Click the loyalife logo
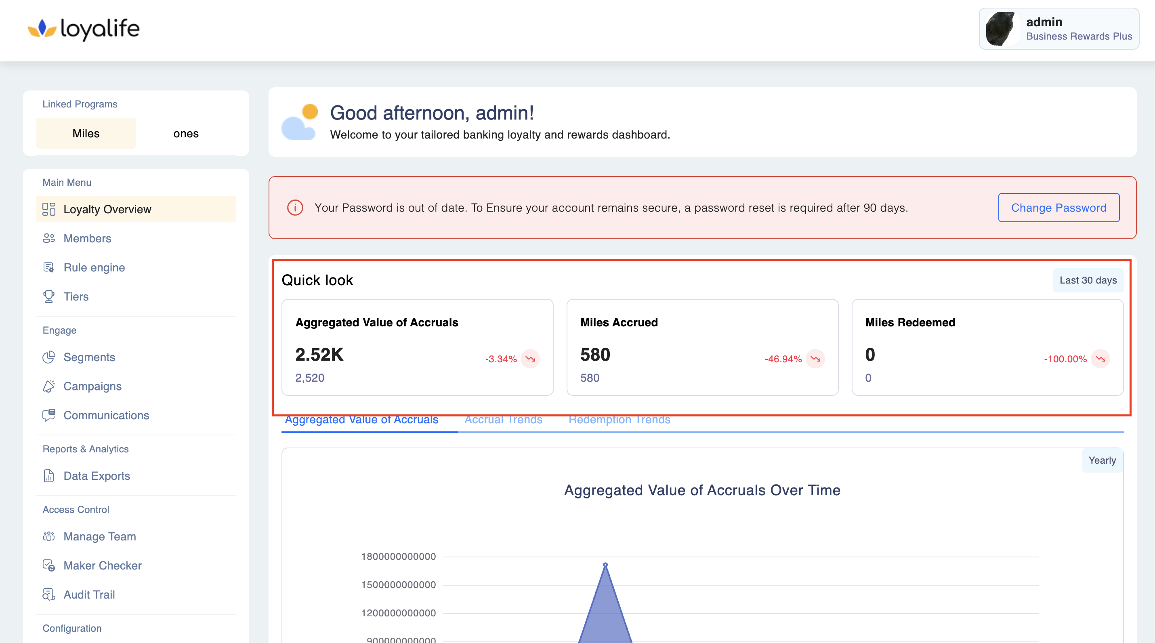The height and width of the screenshot is (643, 1155). click(84, 29)
